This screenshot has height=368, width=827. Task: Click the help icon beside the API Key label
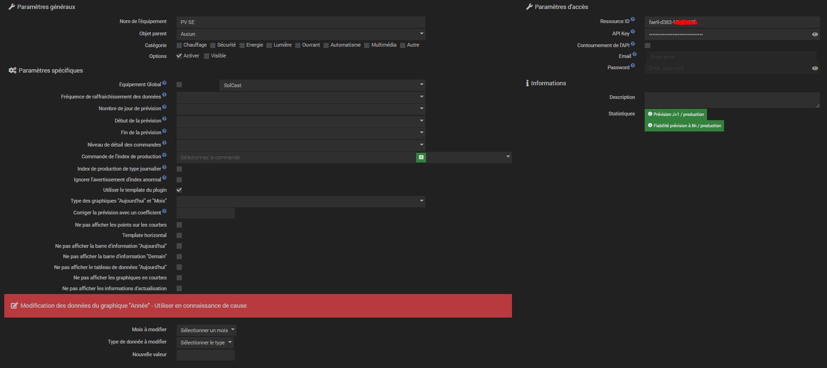point(633,32)
